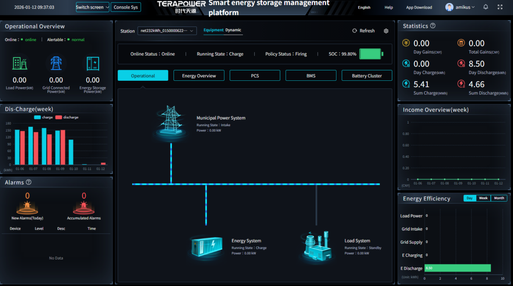Click the notification bell icon
Viewport: 513px width, 286px height.
(x=486, y=7)
